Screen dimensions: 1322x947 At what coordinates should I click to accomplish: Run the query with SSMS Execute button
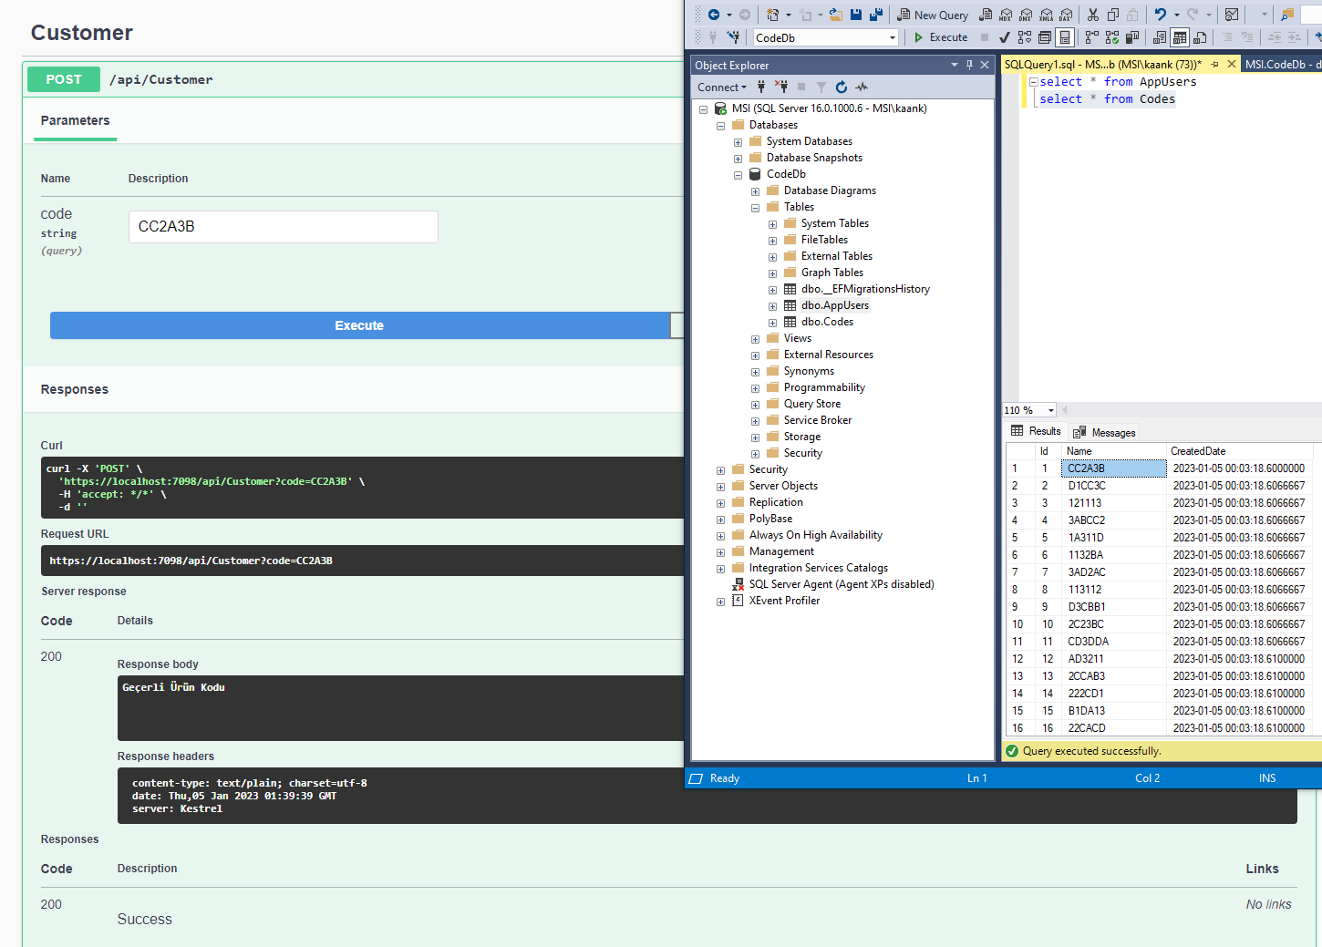click(941, 37)
